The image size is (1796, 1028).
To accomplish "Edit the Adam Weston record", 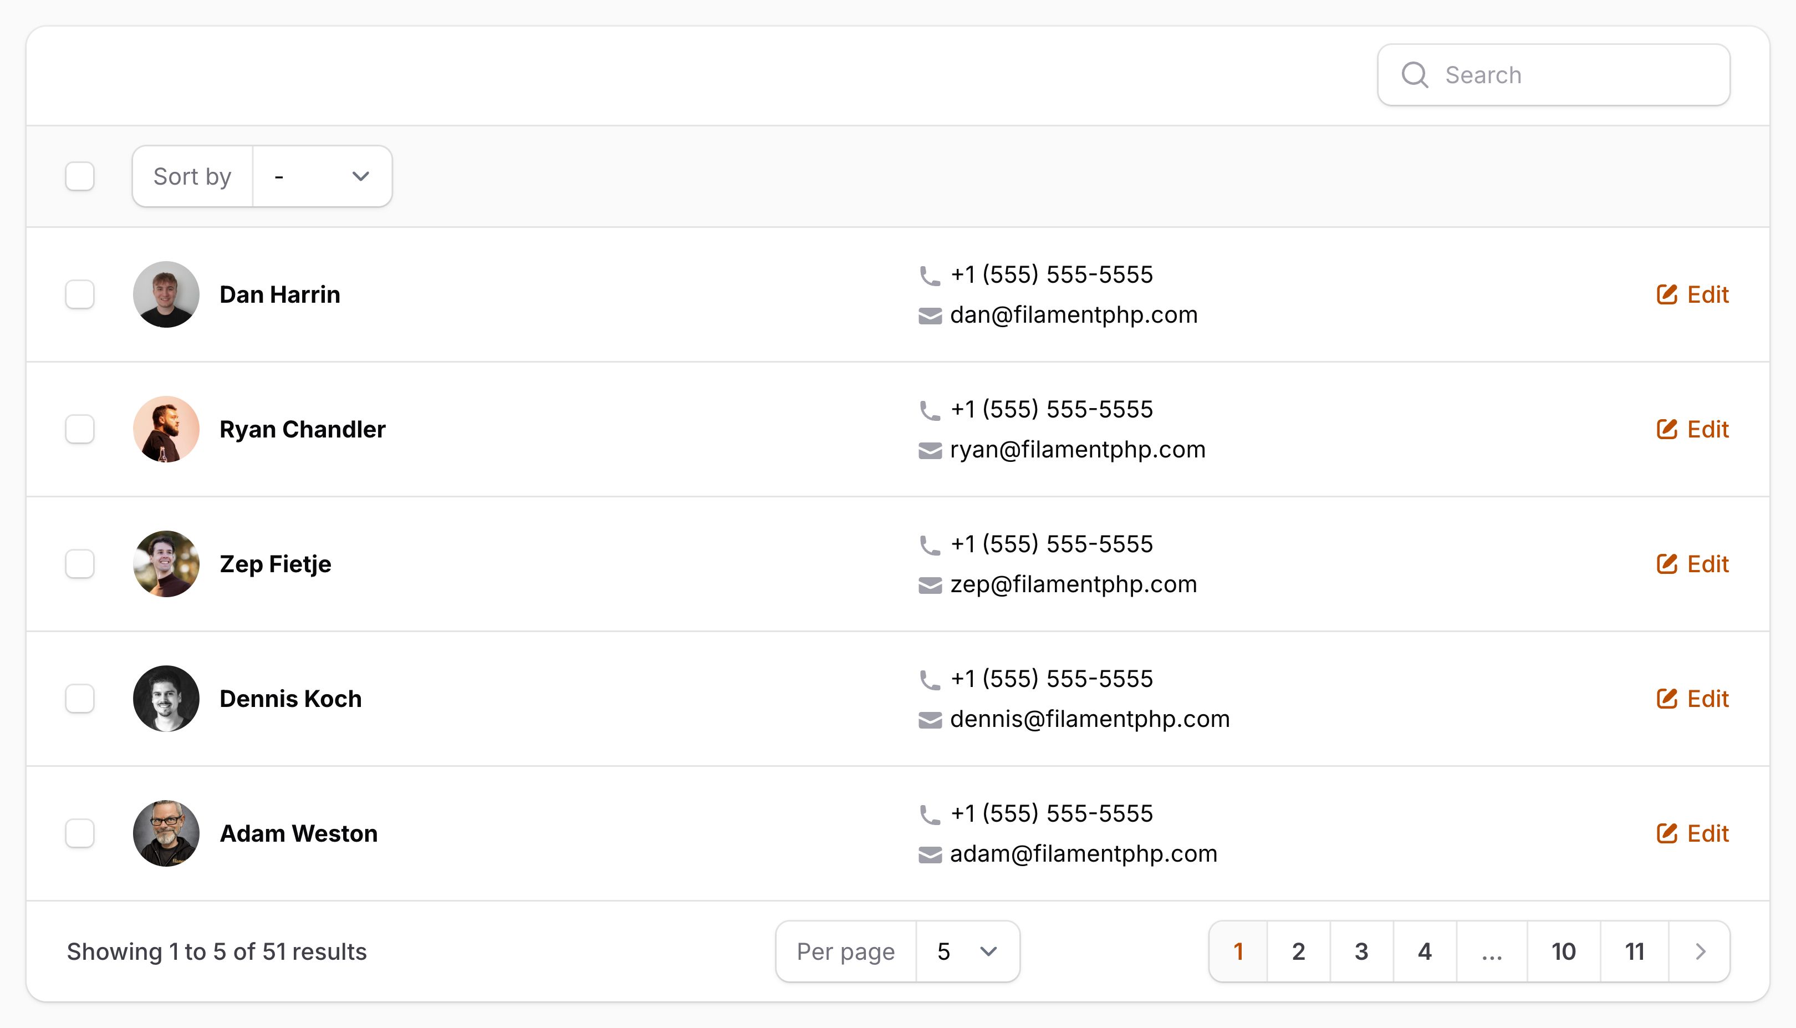I will point(1692,834).
